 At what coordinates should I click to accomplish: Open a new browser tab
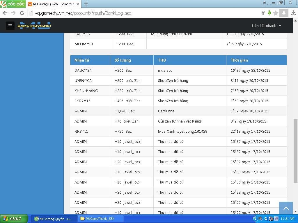click(86, 4)
